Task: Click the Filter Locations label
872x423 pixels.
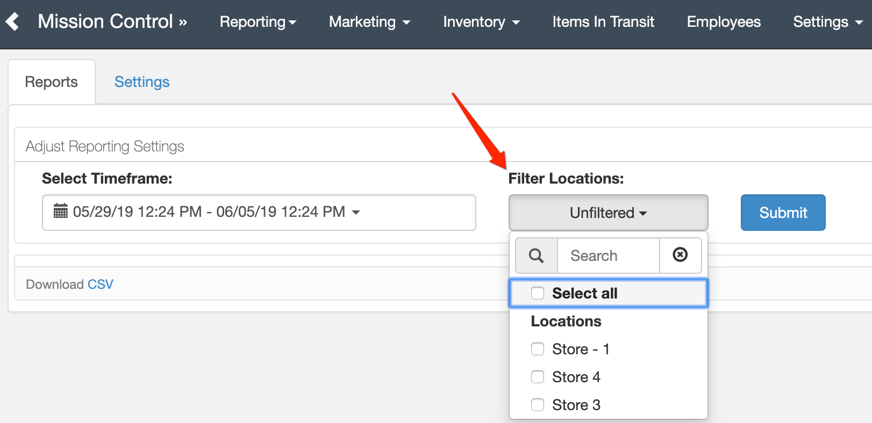Action: coord(566,178)
